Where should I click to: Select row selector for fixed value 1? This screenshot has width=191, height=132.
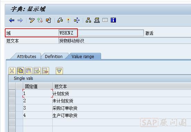[12, 93]
